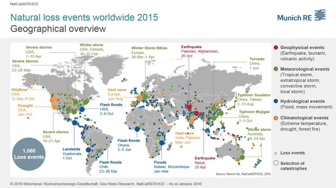Click the blue Flash floods USA map marker
The height and width of the screenshot is (188, 336).
82,109
